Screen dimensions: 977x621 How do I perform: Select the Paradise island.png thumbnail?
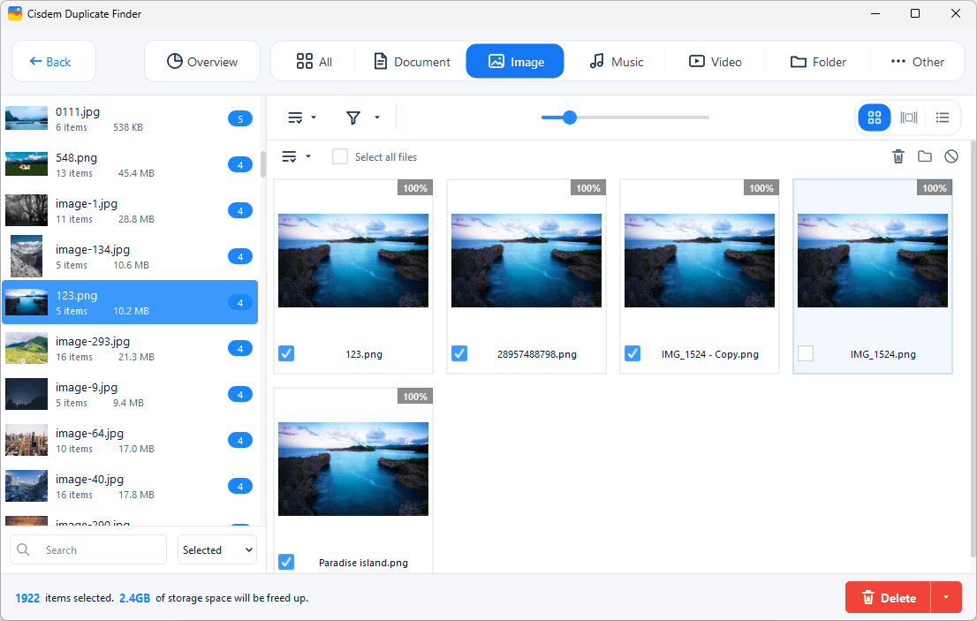(353, 469)
